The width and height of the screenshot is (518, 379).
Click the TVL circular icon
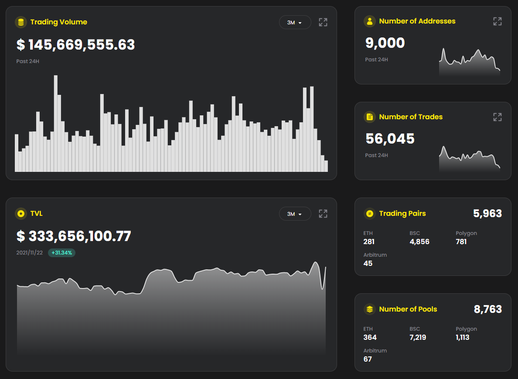click(21, 214)
